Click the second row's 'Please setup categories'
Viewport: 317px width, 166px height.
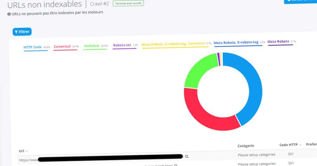(x=257, y=164)
